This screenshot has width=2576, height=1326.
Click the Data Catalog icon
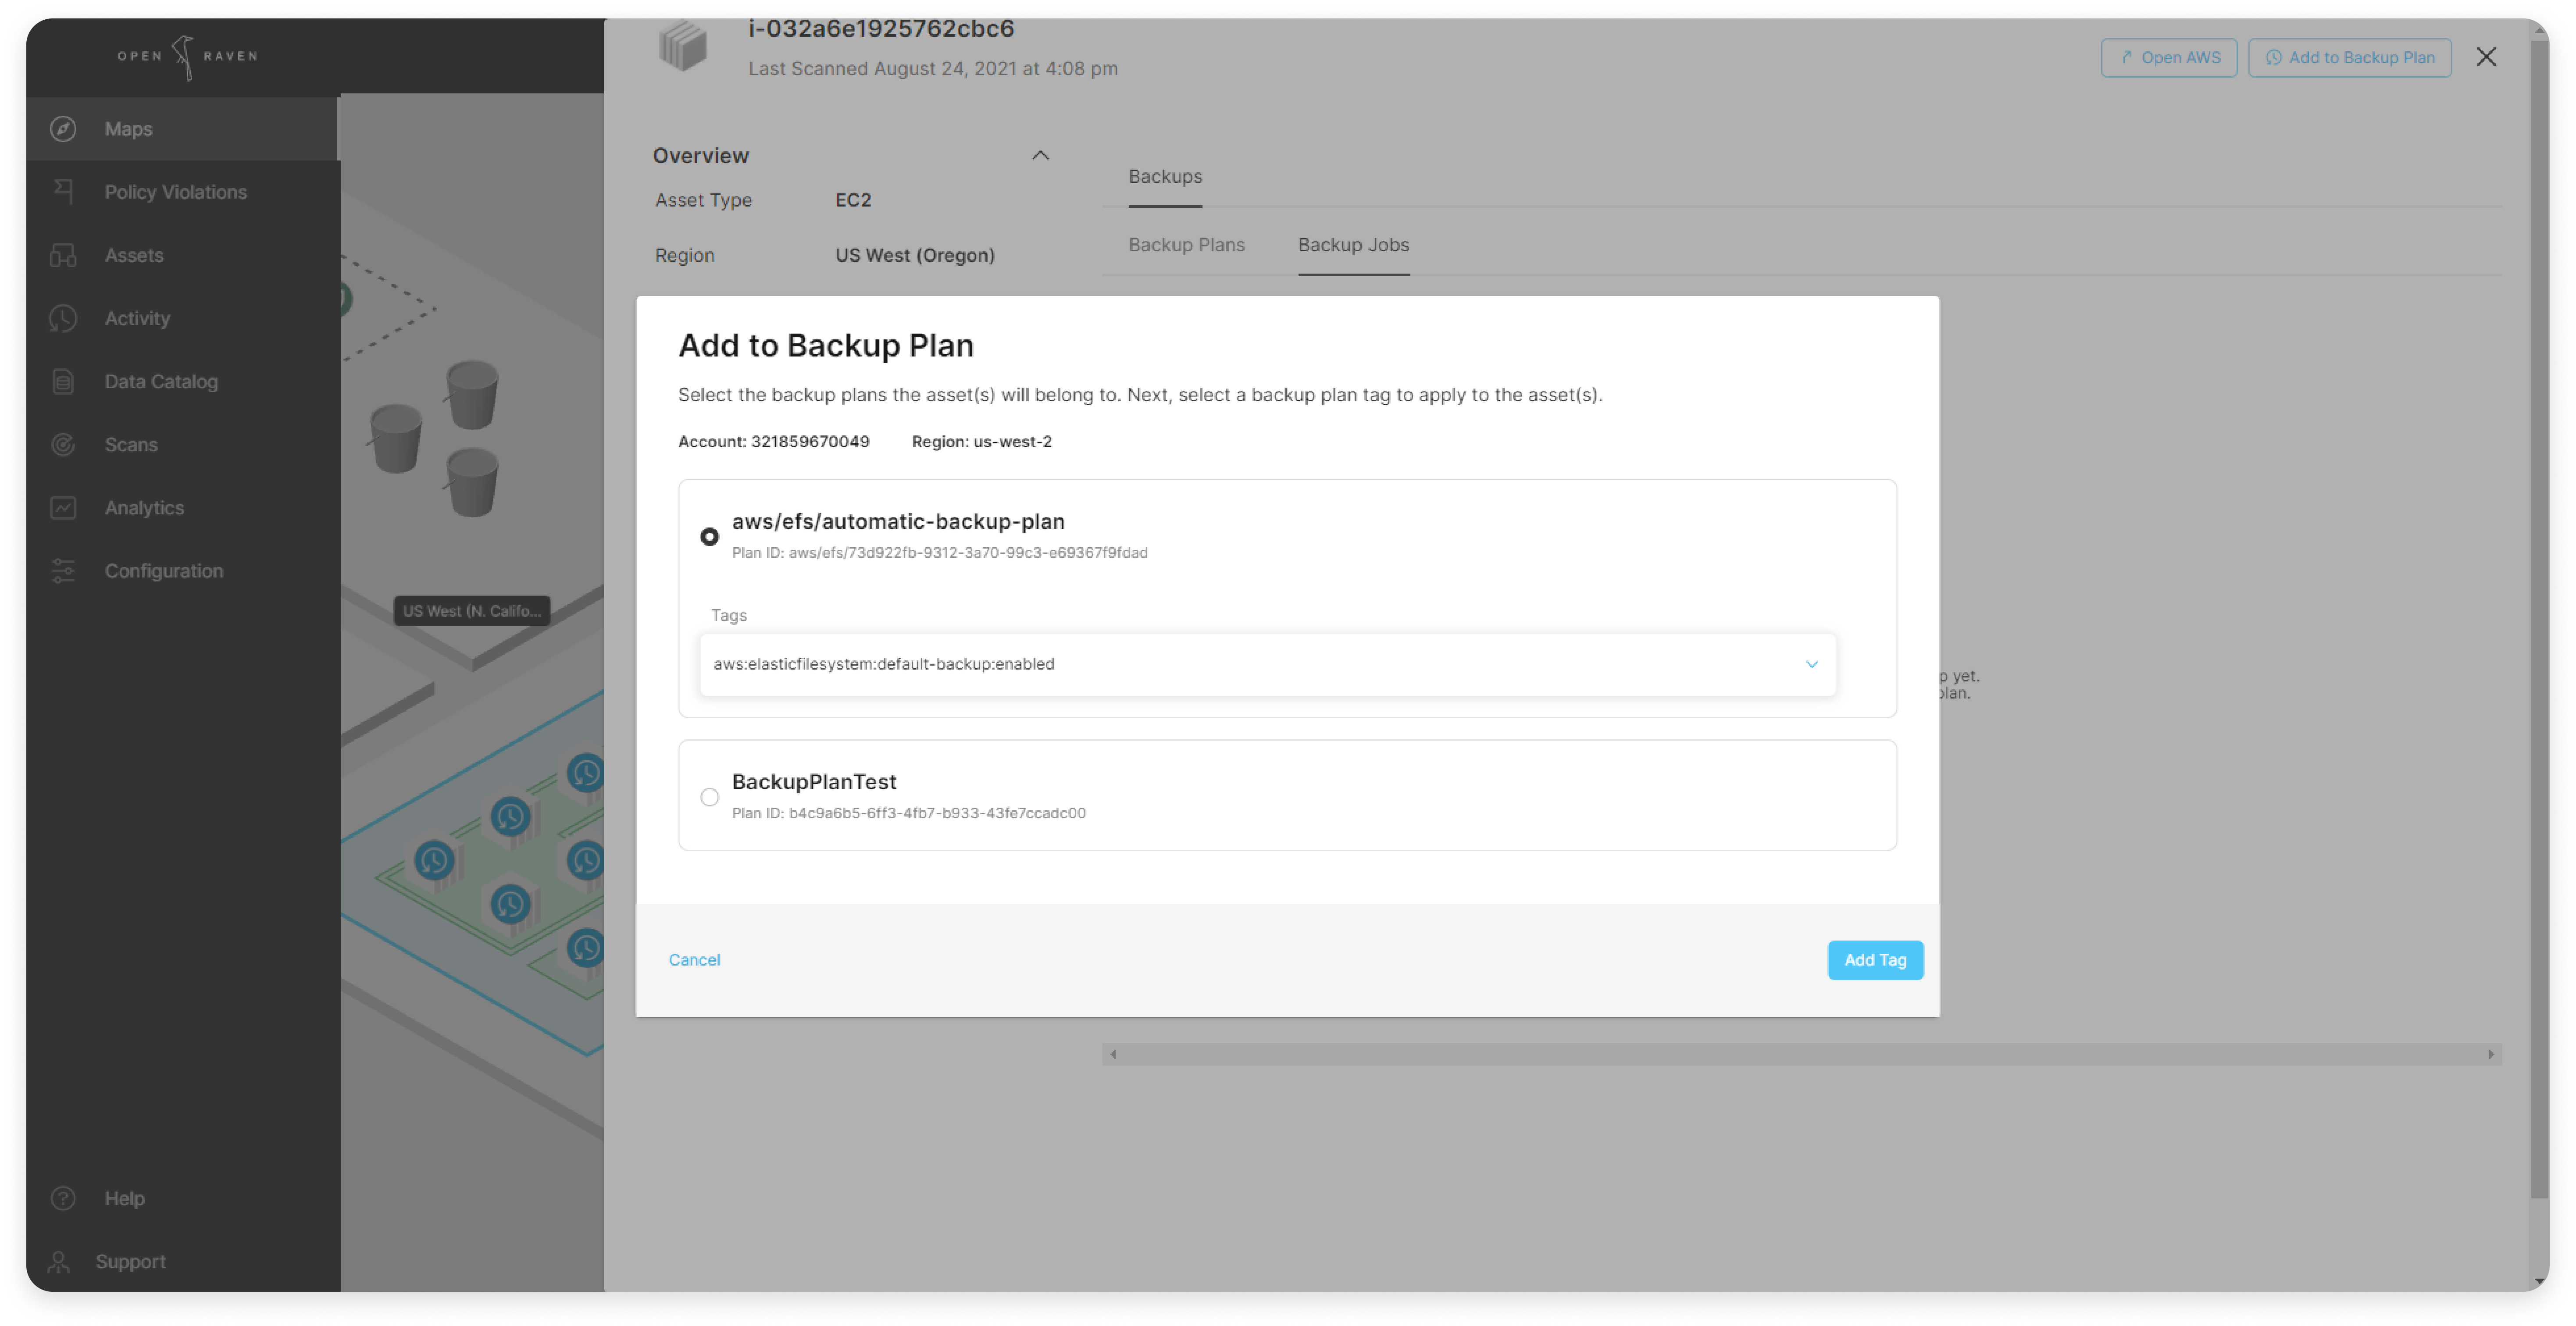pos(63,381)
